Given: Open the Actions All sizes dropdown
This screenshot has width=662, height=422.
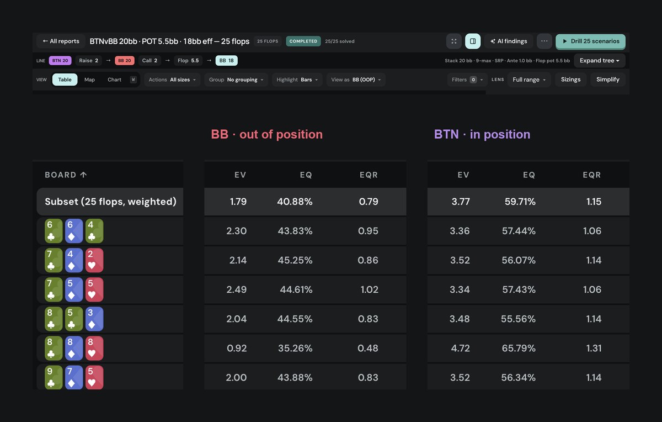Looking at the screenshot, I should [x=173, y=80].
